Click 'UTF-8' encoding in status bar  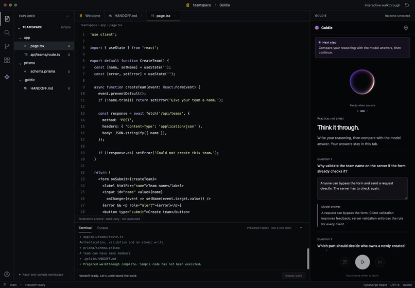[394, 285]
